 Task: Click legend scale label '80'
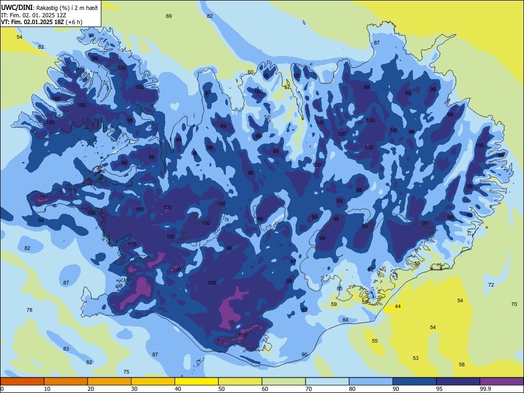point(352,389)
